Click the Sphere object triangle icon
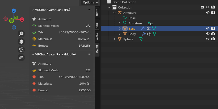The height and width of the screenshot is (109, 218). click(x=120, y=39)
